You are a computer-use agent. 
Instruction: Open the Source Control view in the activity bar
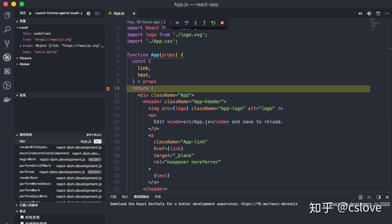[7, 43]
